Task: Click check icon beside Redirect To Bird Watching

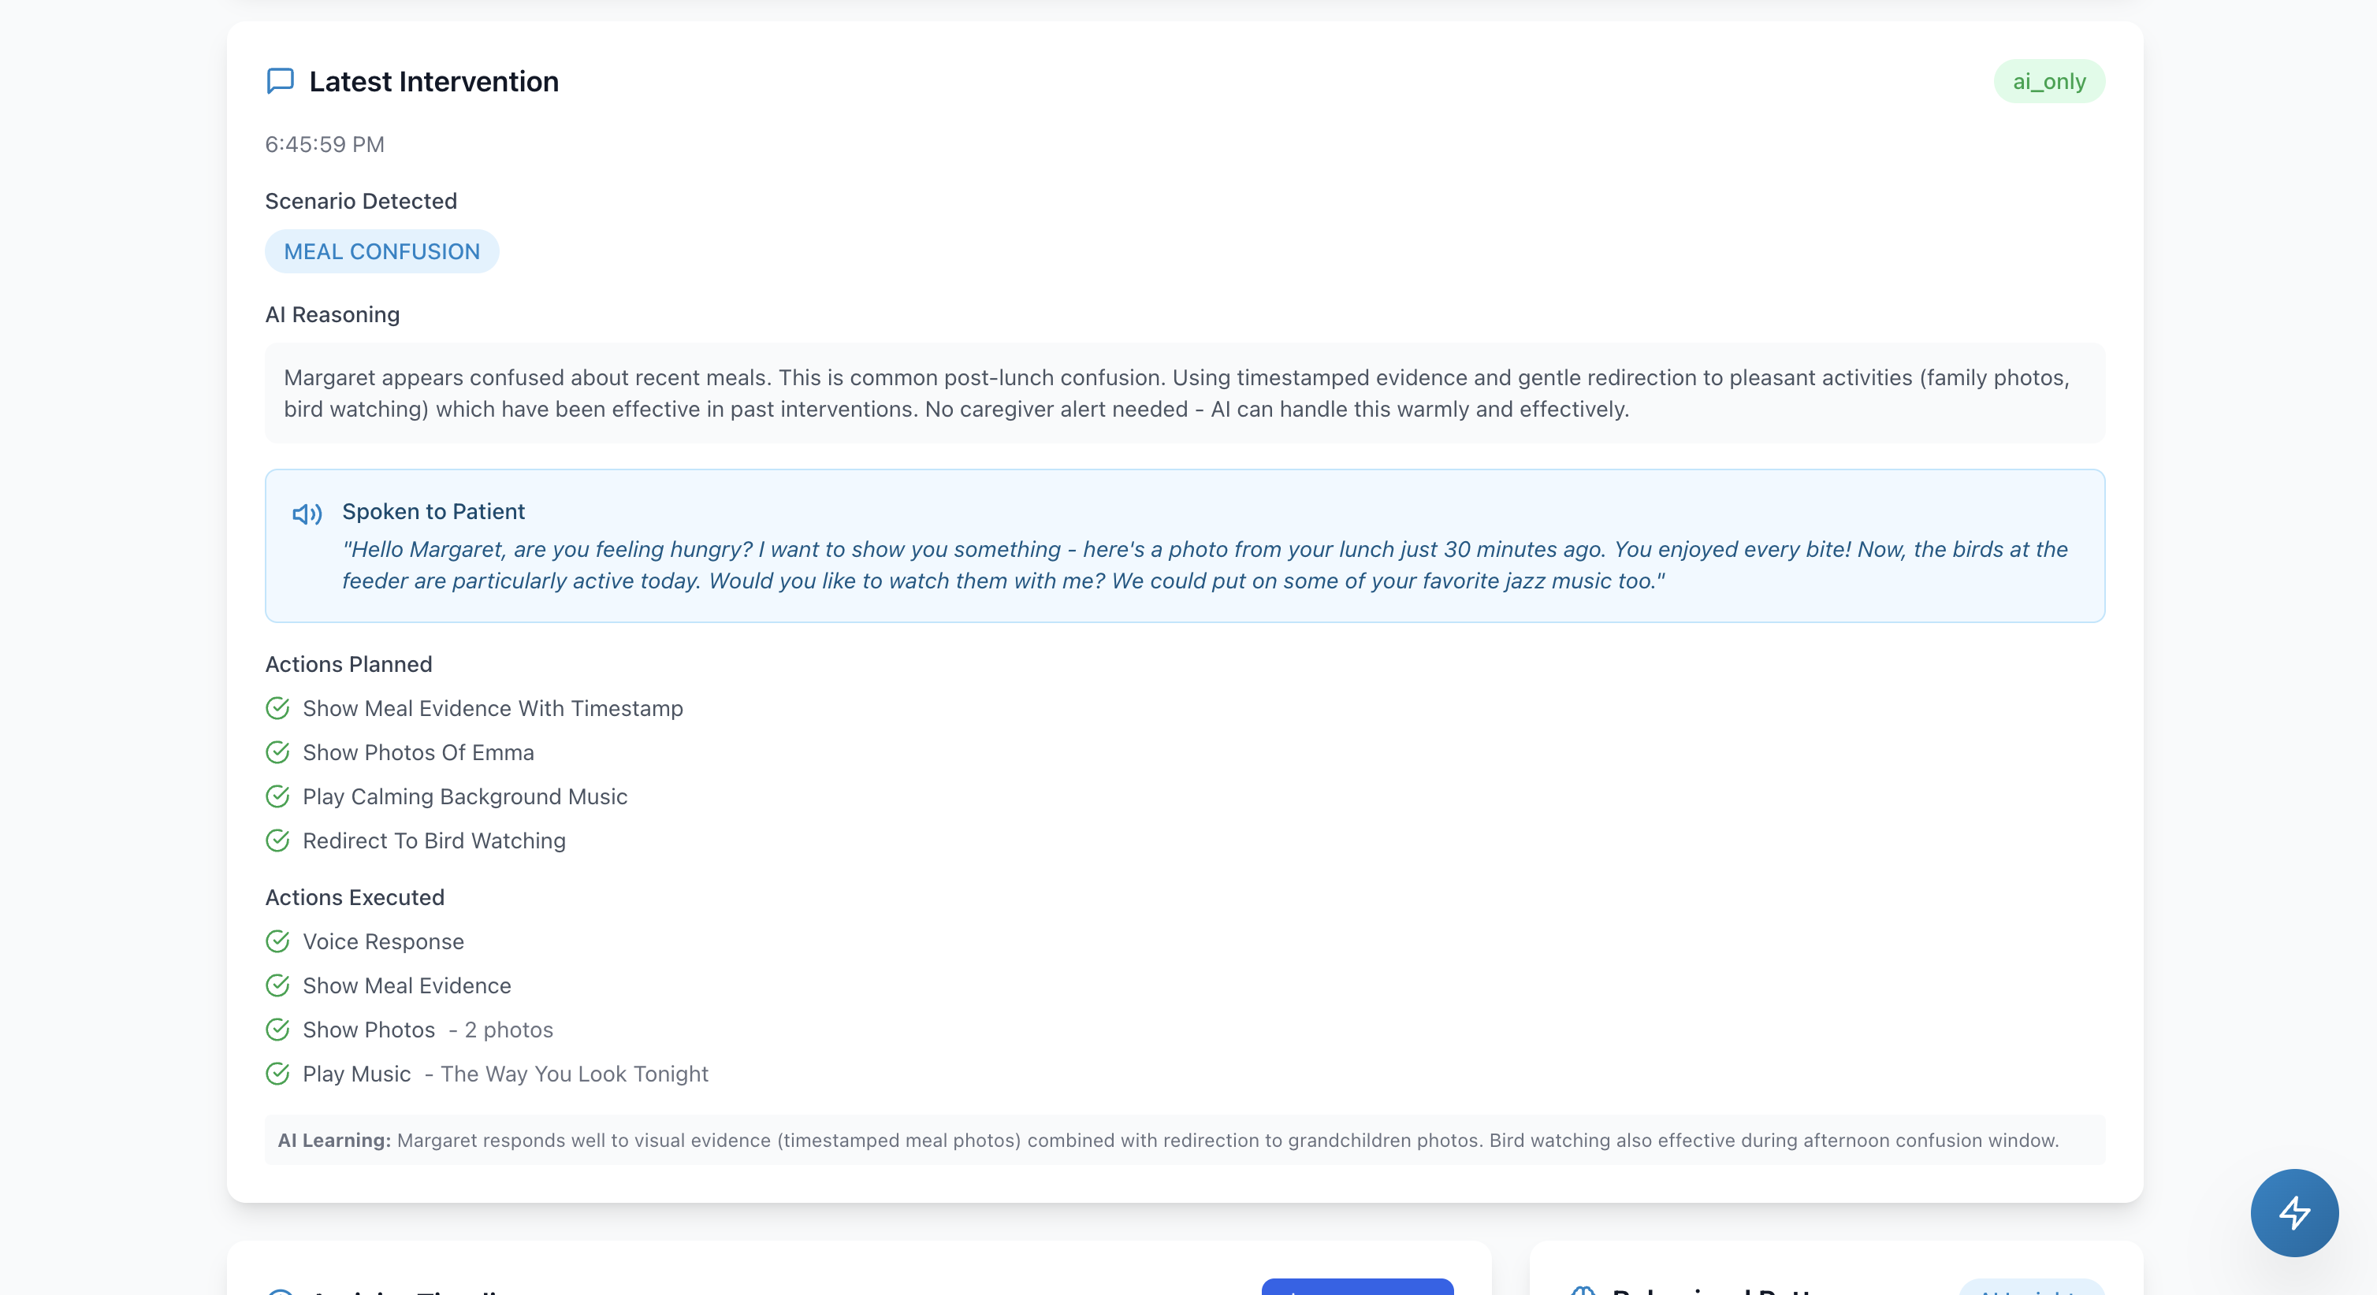Action: tap(277, 840)
